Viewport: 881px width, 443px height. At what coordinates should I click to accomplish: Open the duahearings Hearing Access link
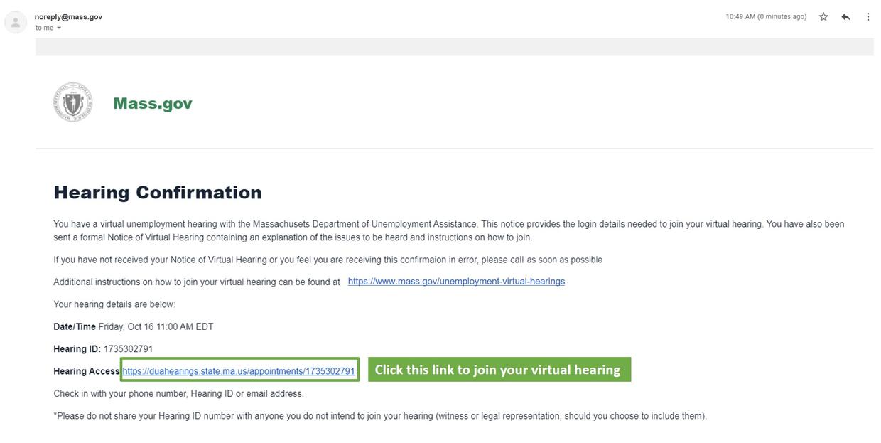[x=238, y=371]
